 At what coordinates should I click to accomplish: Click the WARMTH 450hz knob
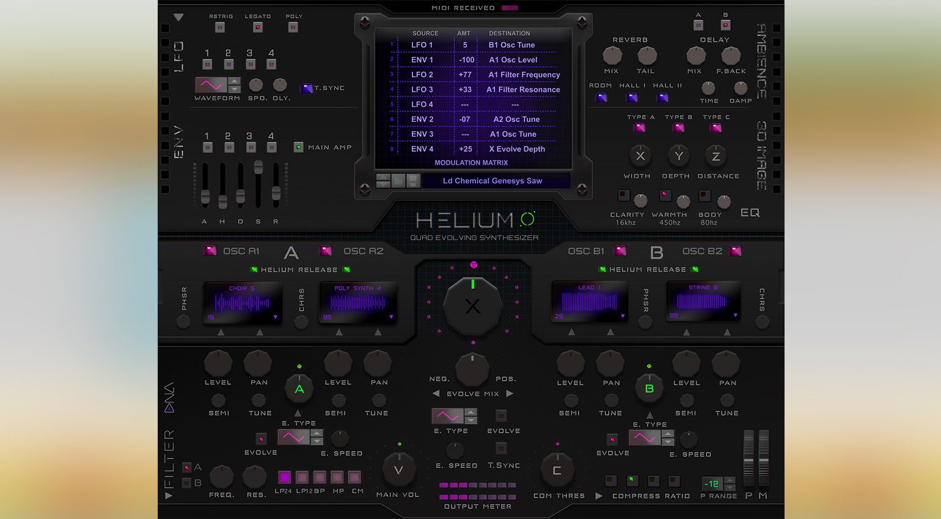pos(683,201)
